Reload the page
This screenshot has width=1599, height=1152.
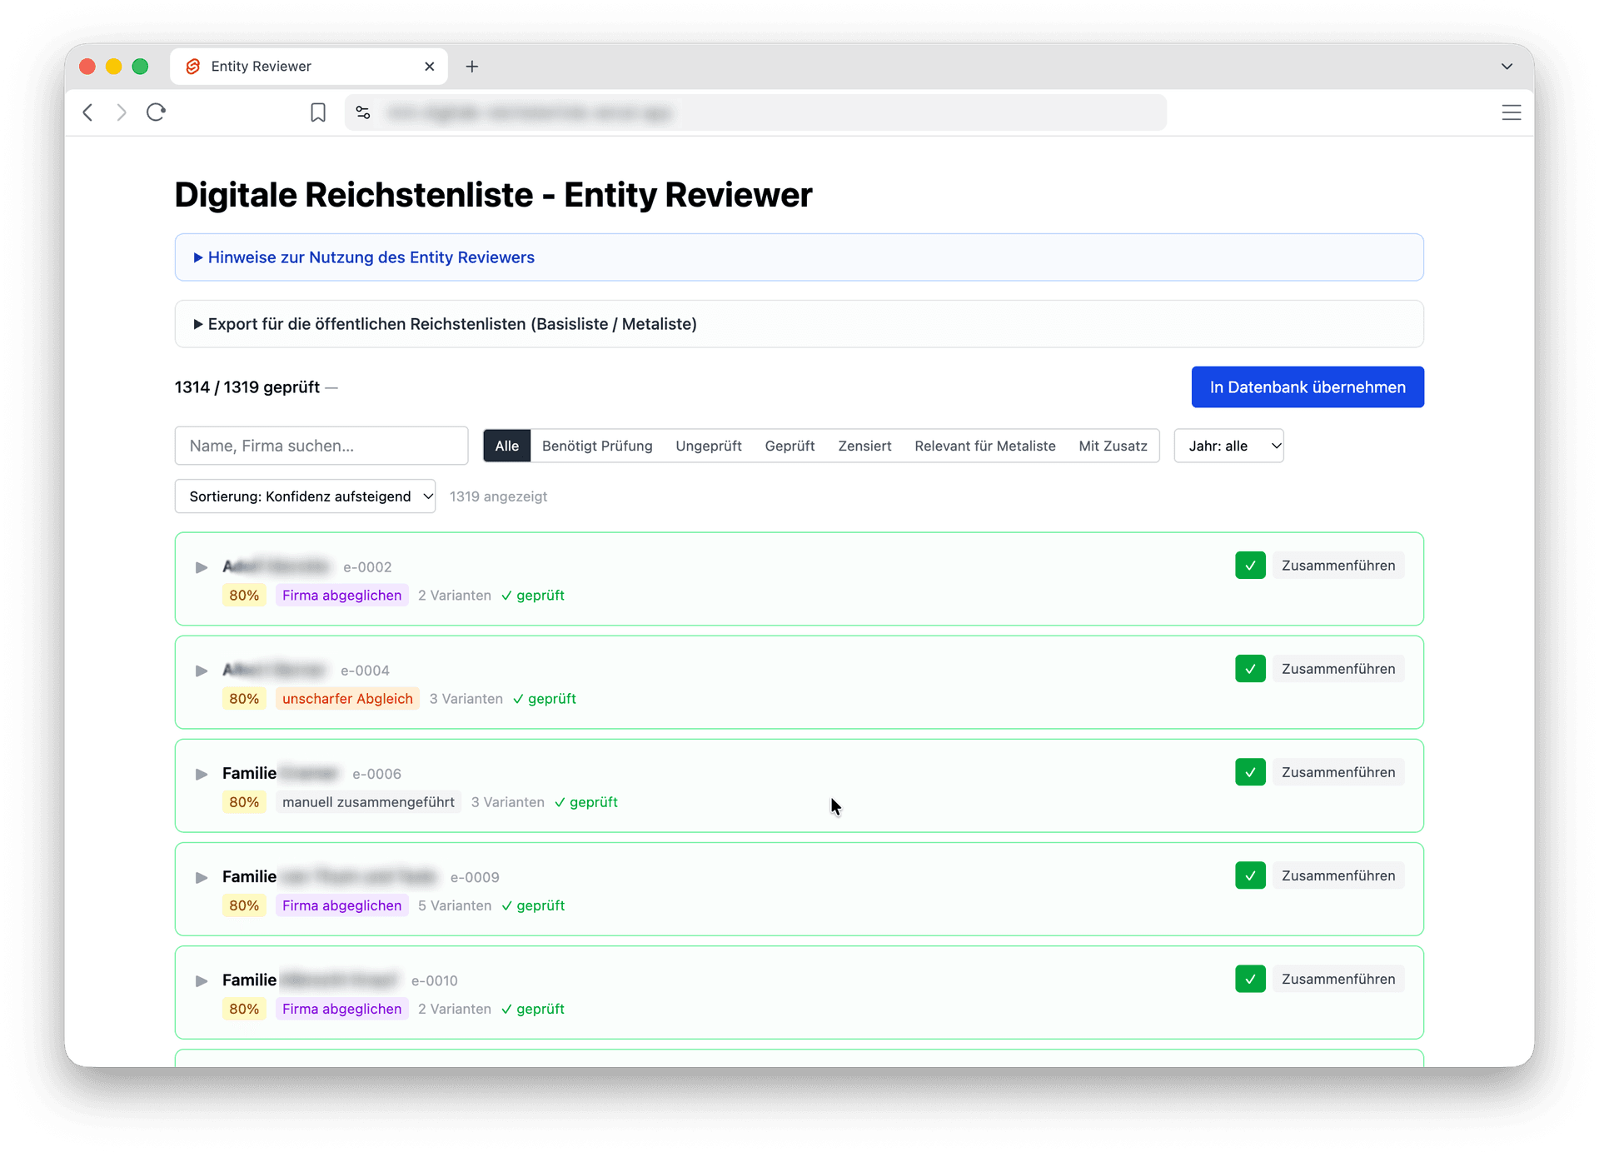[157, 112]
